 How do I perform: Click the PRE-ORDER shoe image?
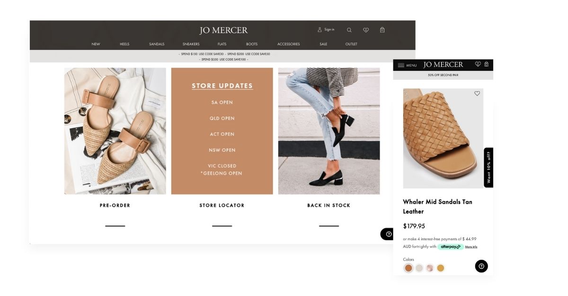(x=115, y=131)
